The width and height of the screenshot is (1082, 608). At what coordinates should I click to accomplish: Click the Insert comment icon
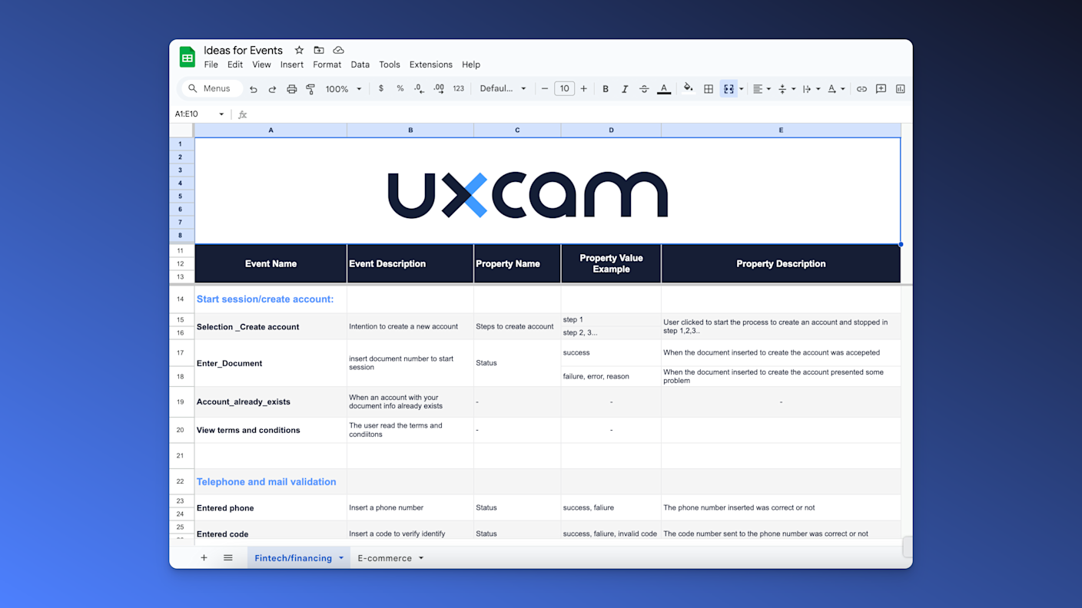click(881, 89)
